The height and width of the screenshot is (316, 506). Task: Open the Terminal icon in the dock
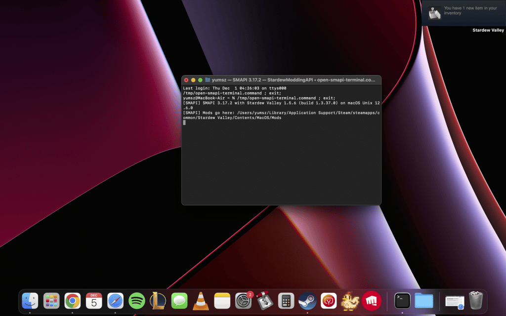point(402,301)
